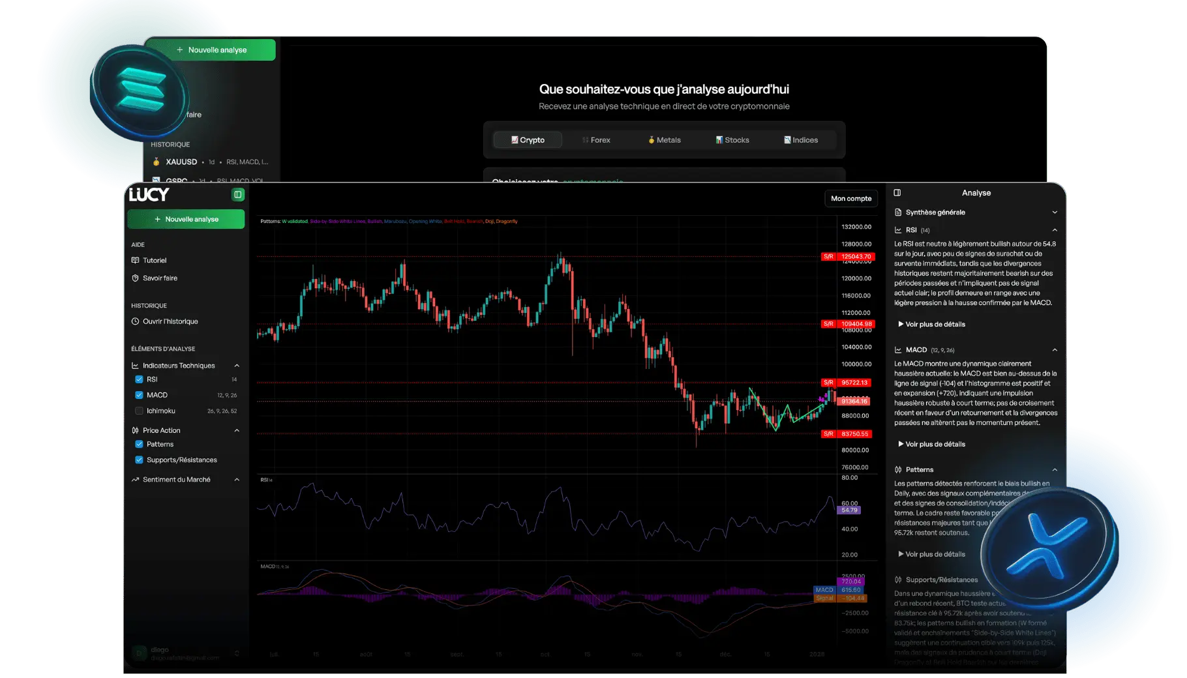This screenshot has height=678, width=1187.
Task: Collapse the Patterns analysis section chevron
Action: [x=1055, y=470]
